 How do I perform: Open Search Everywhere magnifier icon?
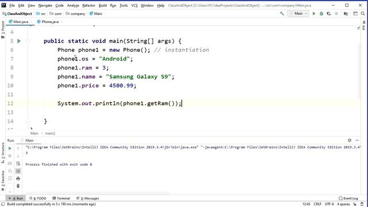(x=363, y=14)
